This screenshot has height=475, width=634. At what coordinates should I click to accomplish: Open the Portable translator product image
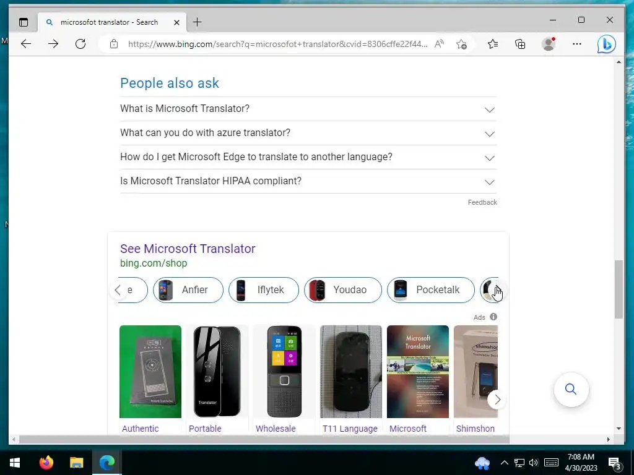coord(217,372)
